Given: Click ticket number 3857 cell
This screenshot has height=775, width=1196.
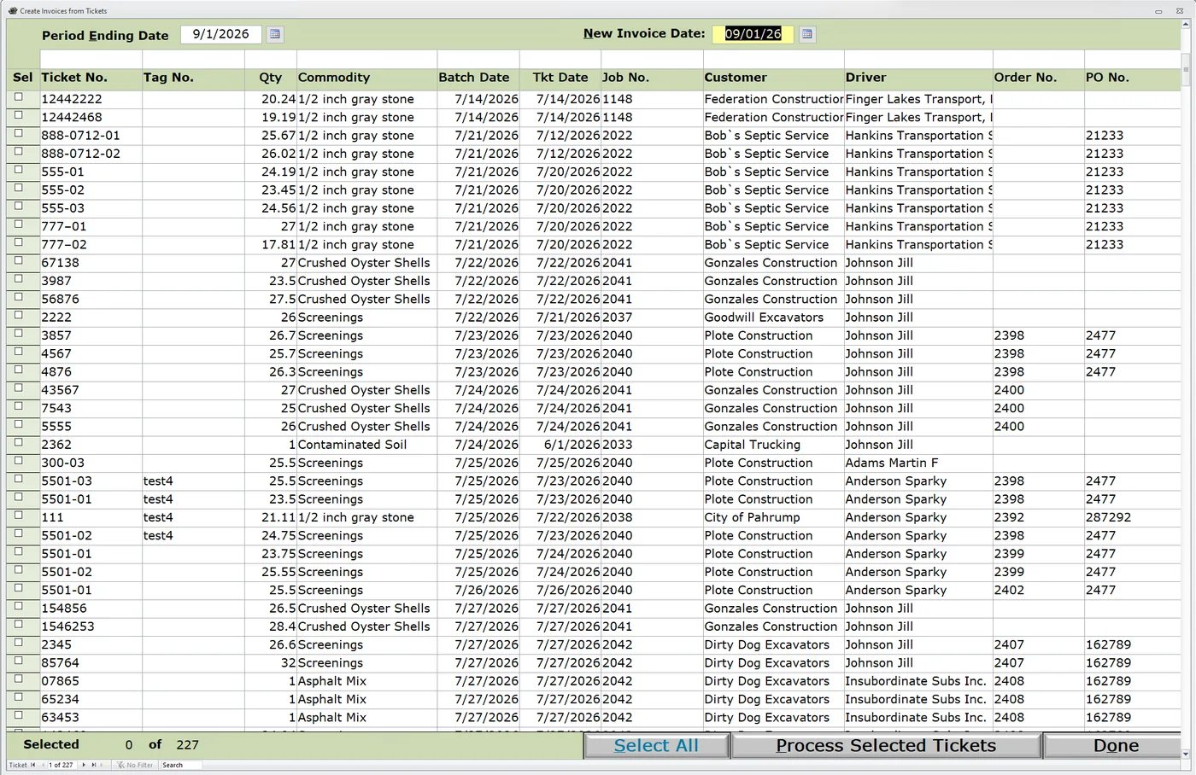Looking at the screenshot, I should pyautogui.click(x=91, y=335).
